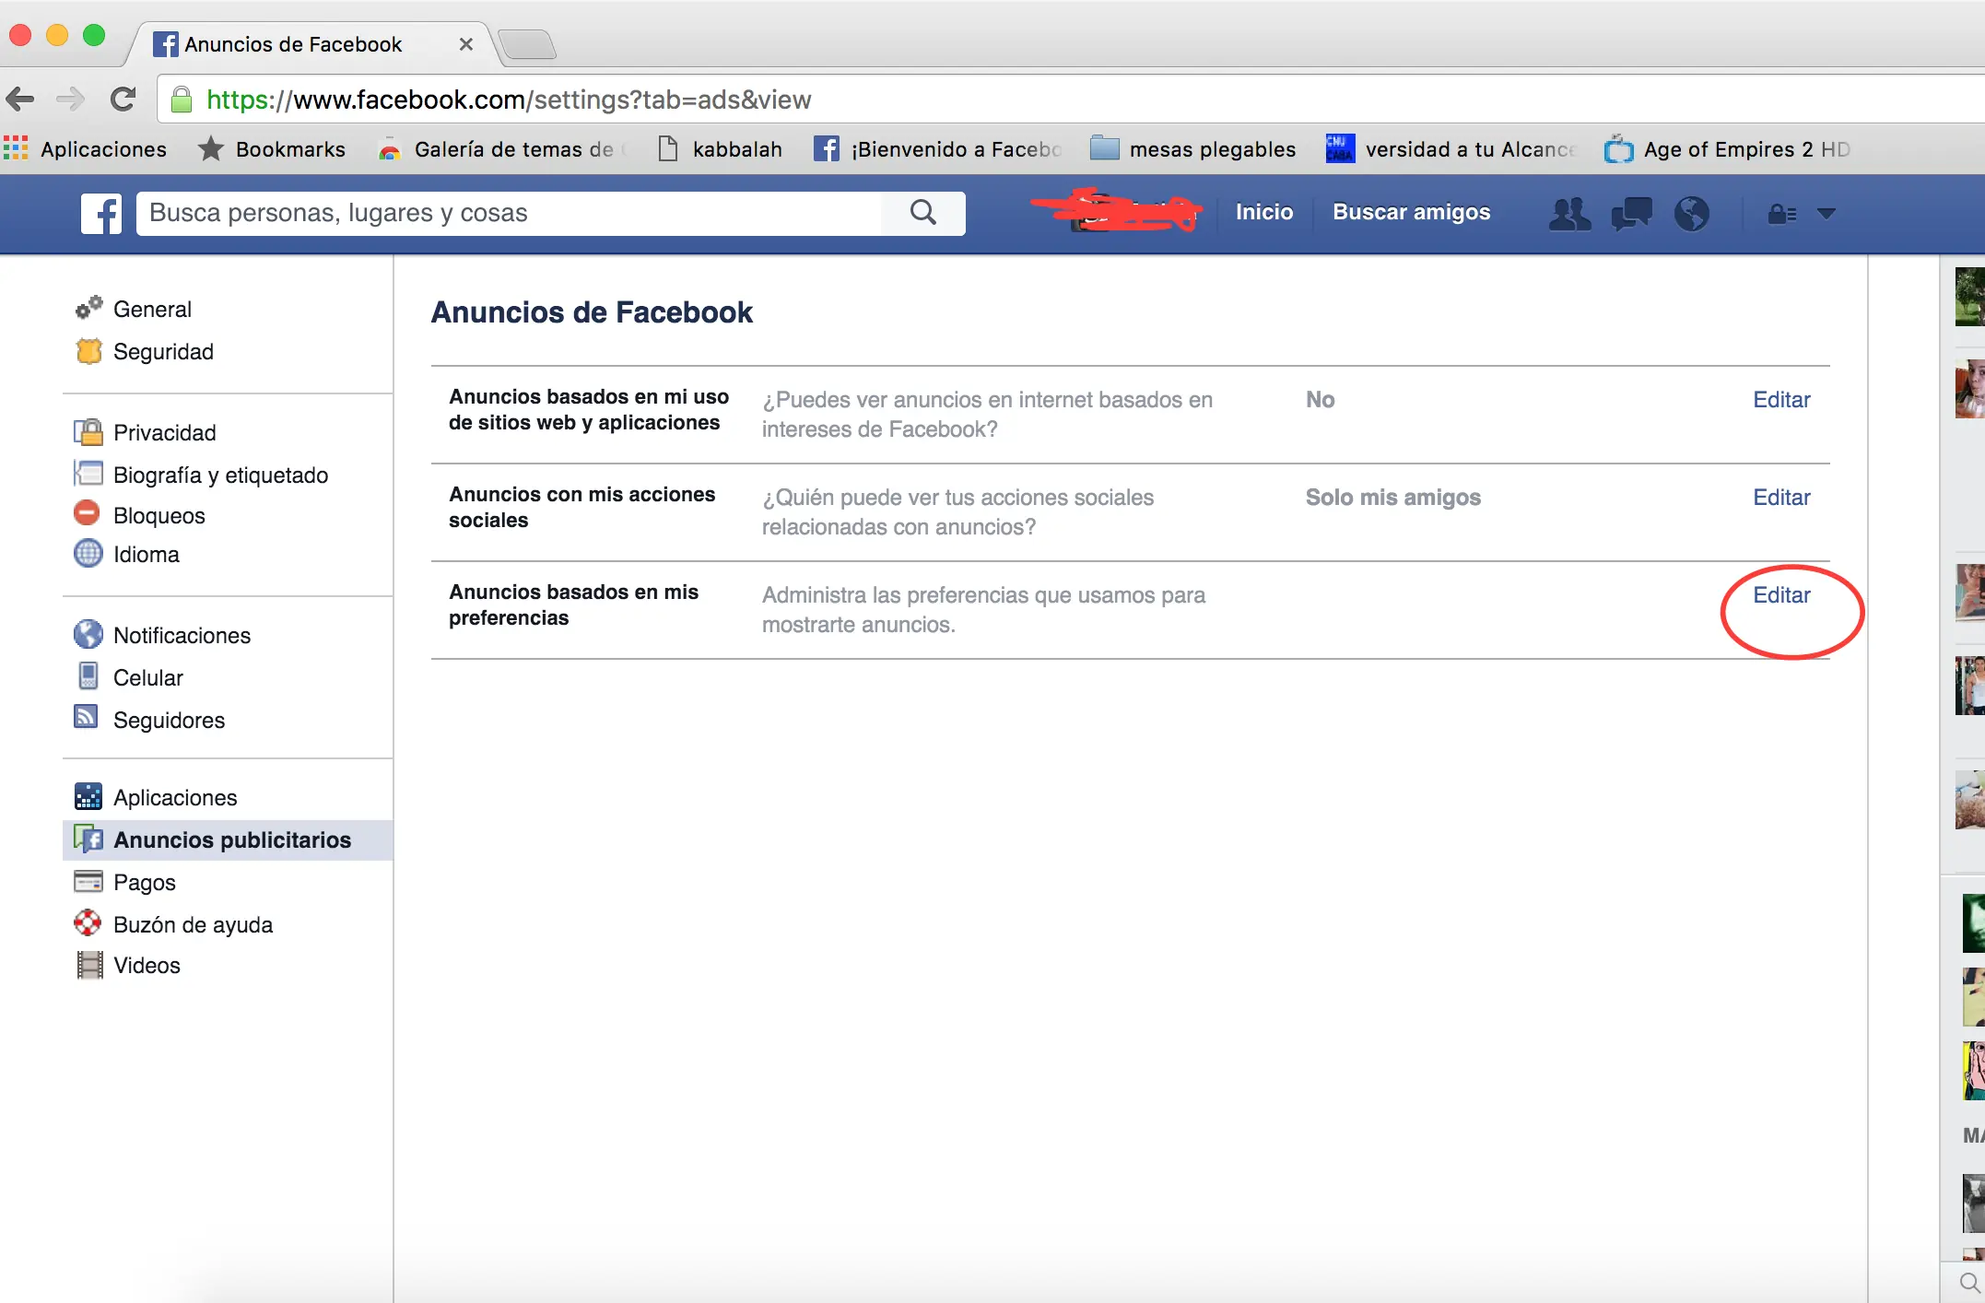The image size is (1985, 1303).
Task: Reload the page with the refresh icon
Action: [123, 99]
